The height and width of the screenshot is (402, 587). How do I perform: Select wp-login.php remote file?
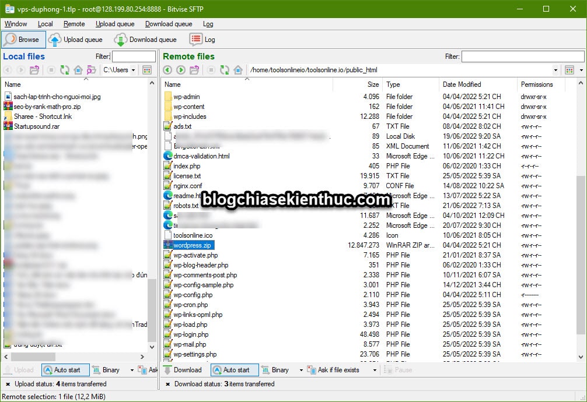(x=191, y=334)
